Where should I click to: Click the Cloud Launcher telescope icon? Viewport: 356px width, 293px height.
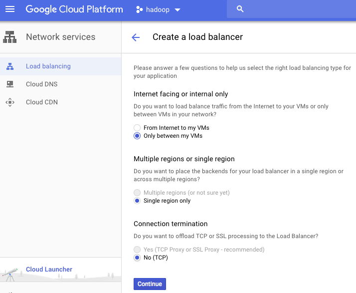pyautogui.click(x=10, y=275)
